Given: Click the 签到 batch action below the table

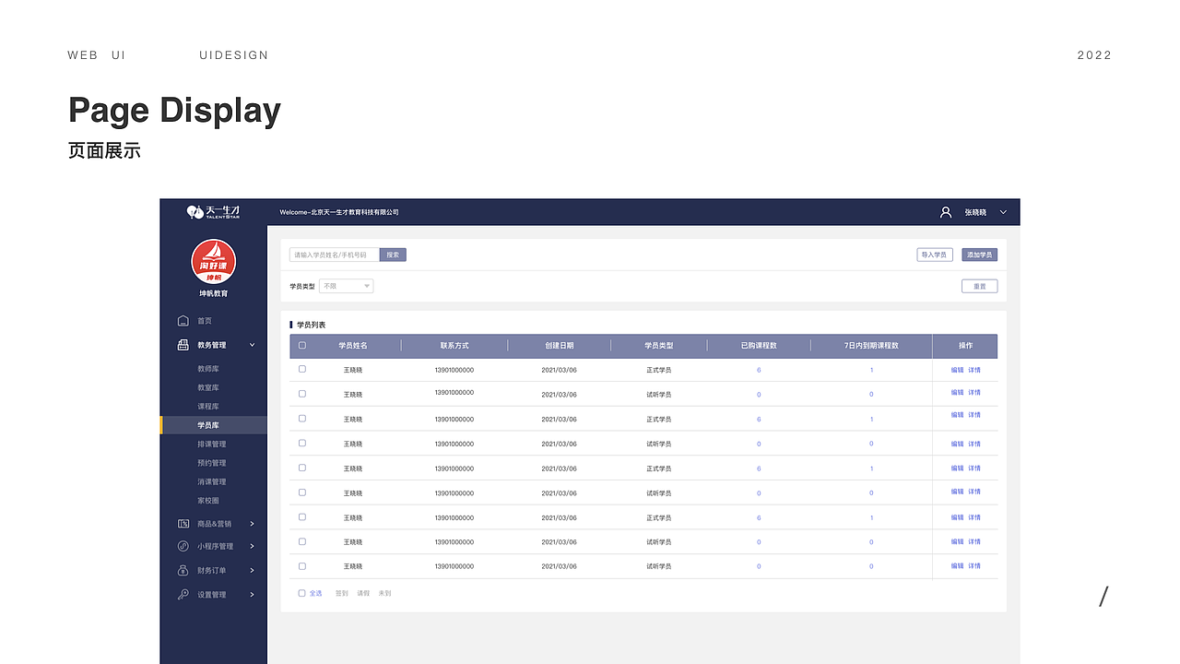Looking at the screenshot, I should tap(342, 593).
